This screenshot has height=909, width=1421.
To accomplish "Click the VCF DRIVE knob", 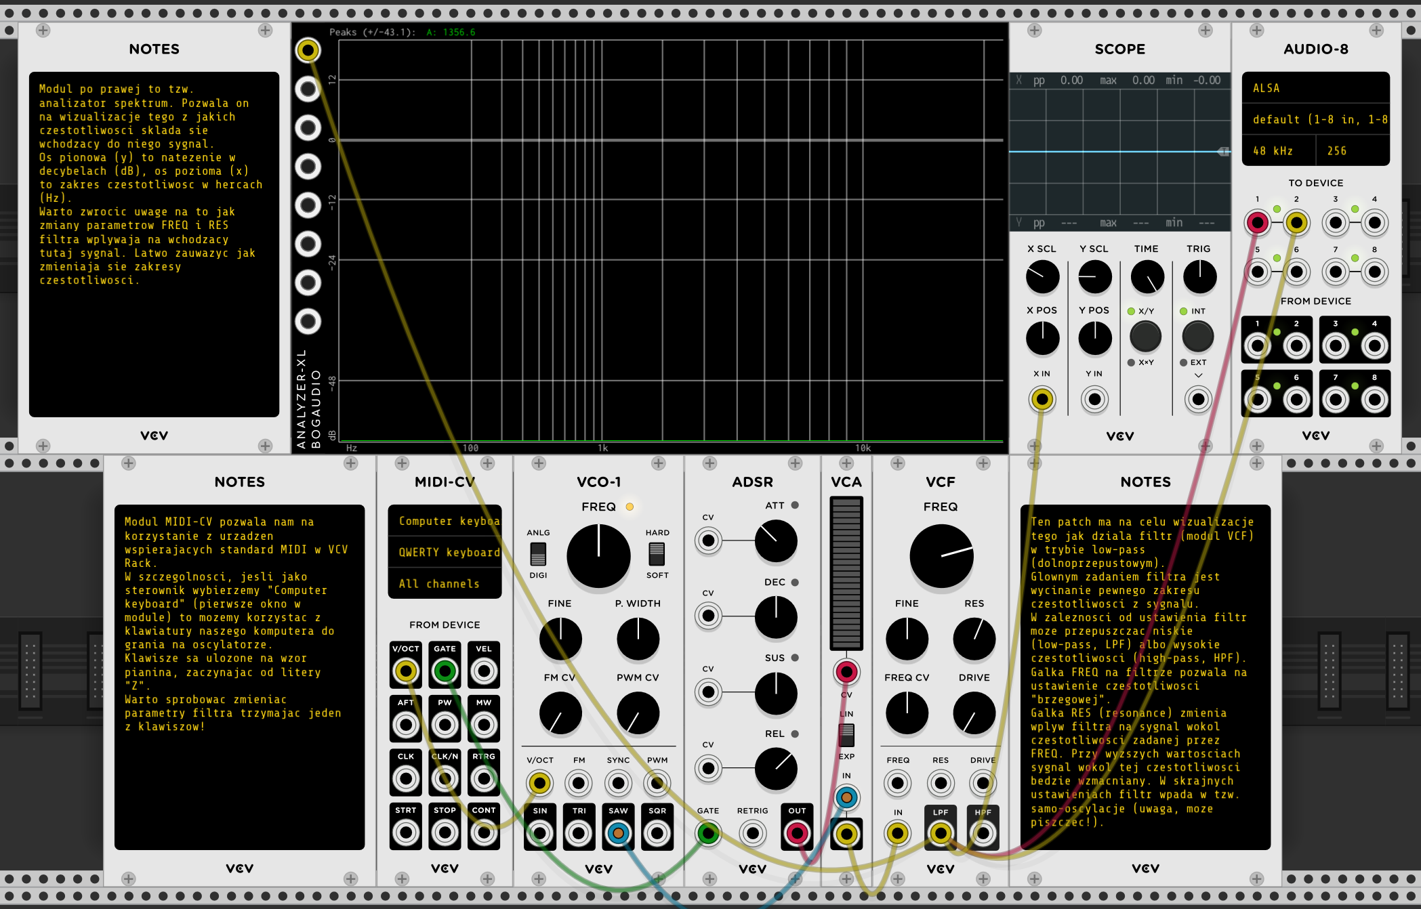I will tap(974, 713).
